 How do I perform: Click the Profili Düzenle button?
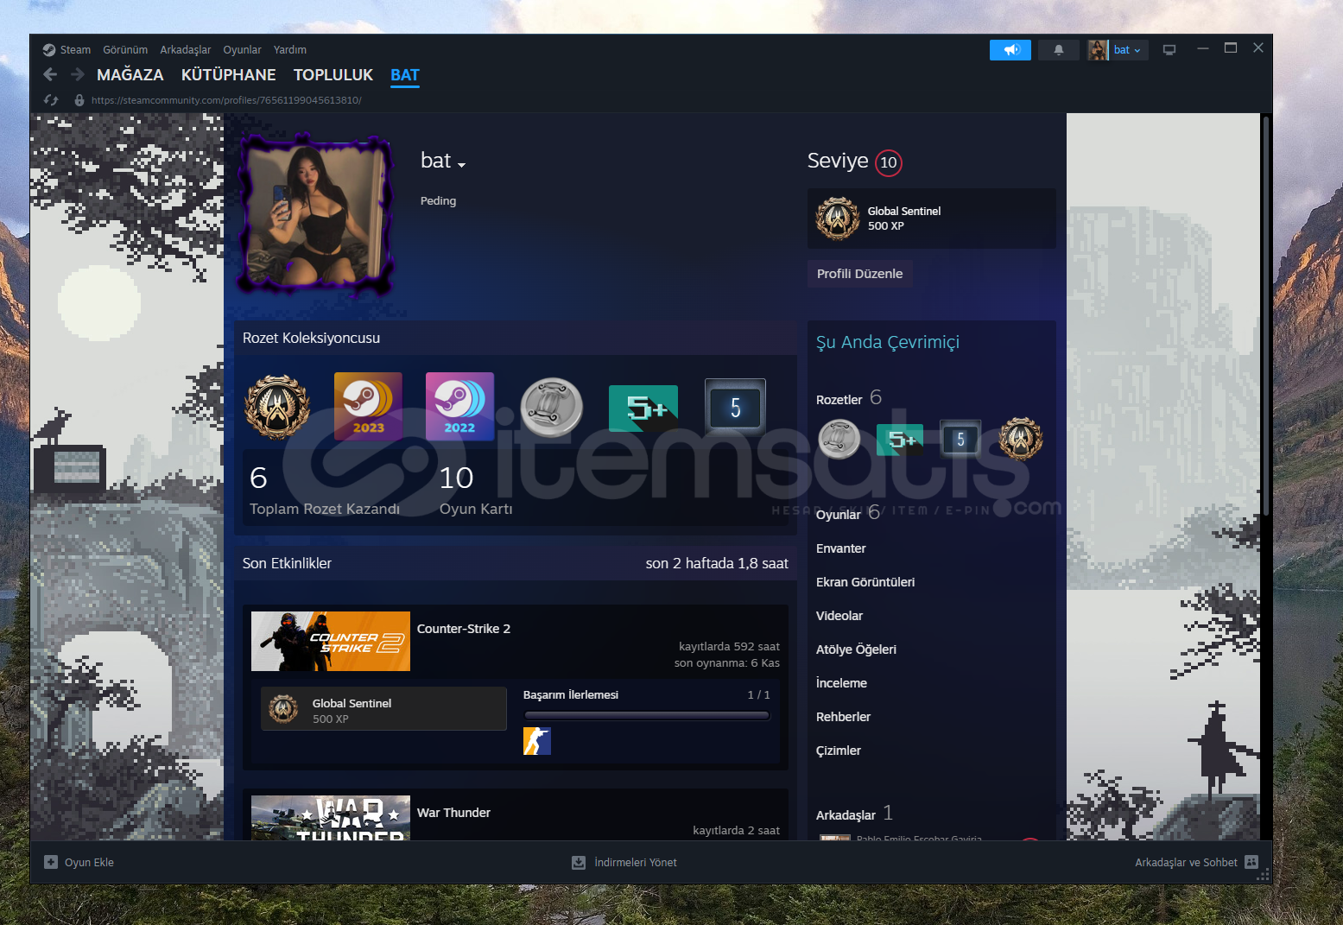pos(860,274)
